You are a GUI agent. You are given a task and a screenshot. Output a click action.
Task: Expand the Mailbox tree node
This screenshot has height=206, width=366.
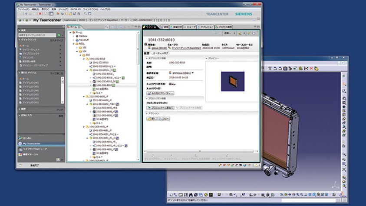click(73, 36)
